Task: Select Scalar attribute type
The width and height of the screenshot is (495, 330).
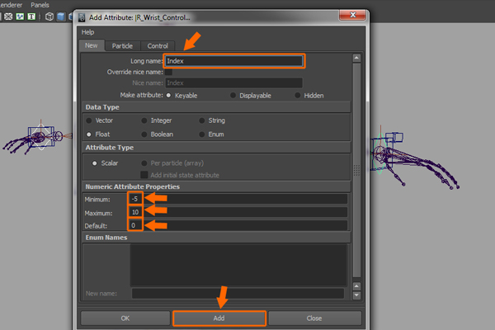Action: (x=94, y=163)
